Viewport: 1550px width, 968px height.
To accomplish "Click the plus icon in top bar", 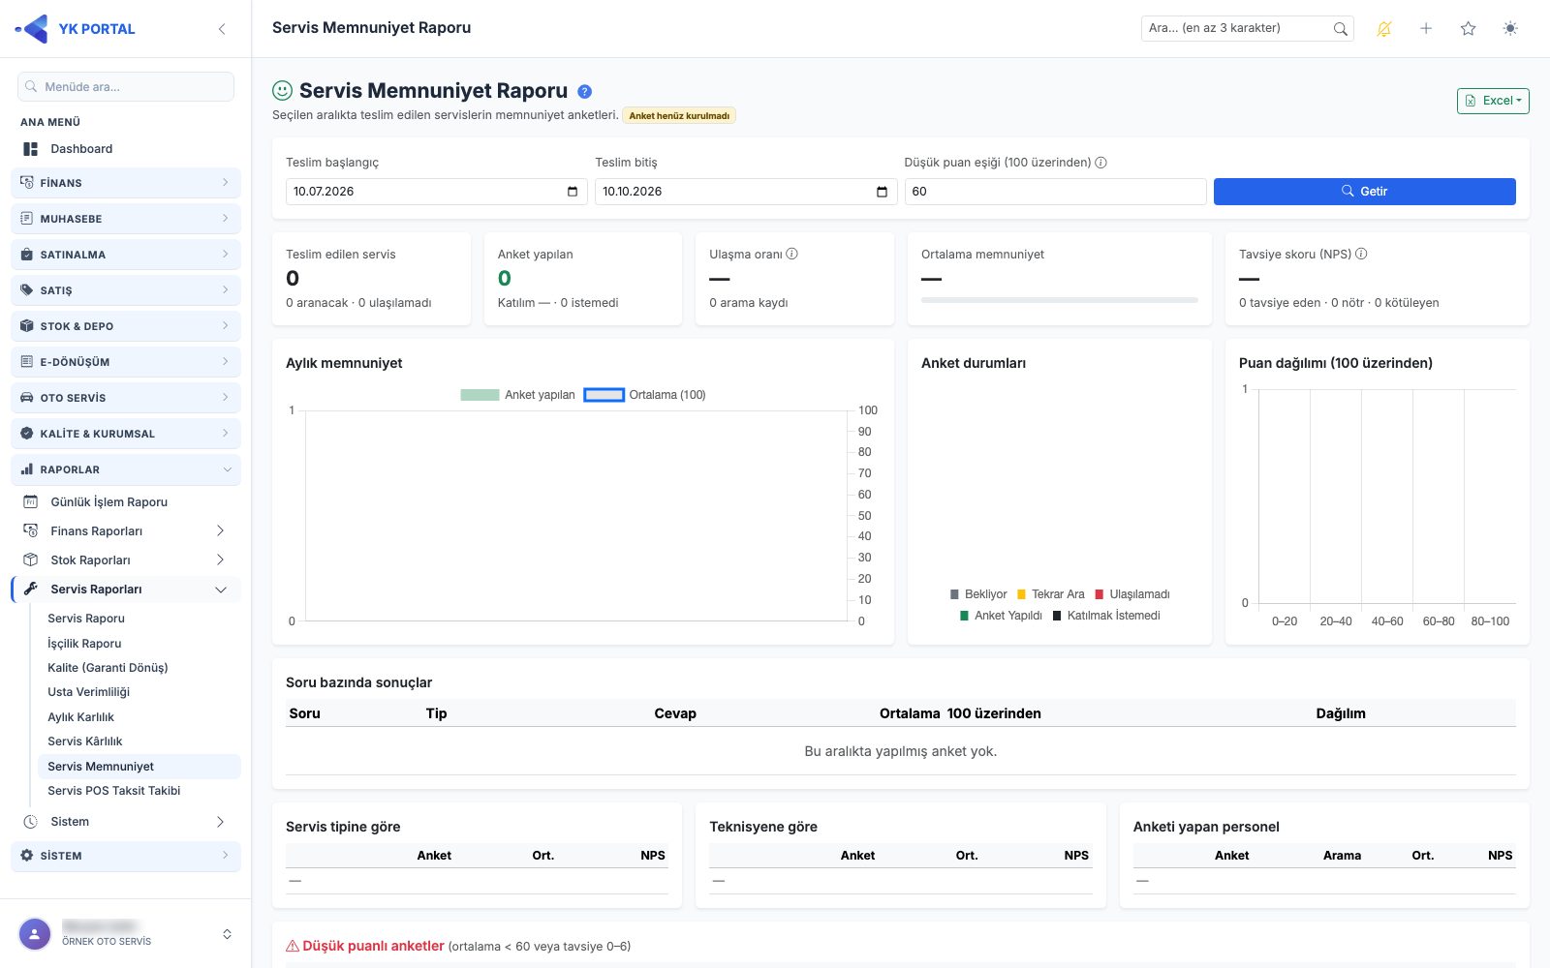I will pyautogui.click(x=1426, y=29).
